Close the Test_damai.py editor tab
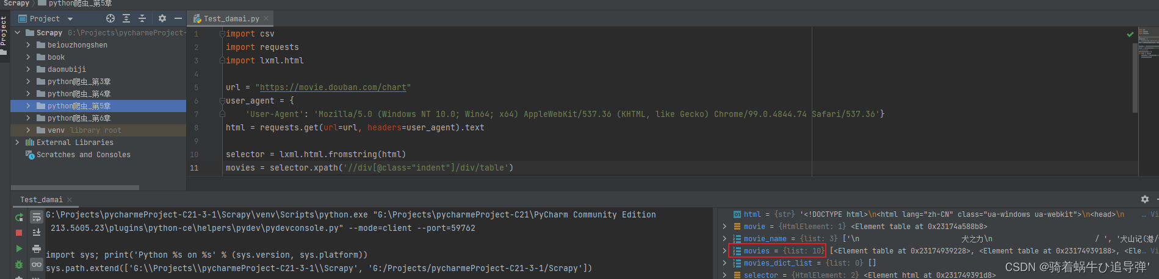This screenshot has width=1159, height=279. tap(266, 19)
